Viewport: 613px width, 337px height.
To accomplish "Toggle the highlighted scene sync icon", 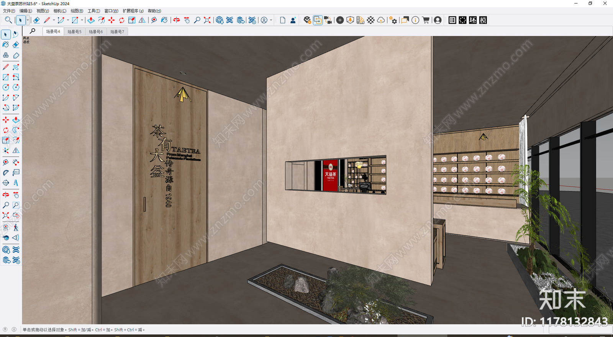I will point(318,20).
